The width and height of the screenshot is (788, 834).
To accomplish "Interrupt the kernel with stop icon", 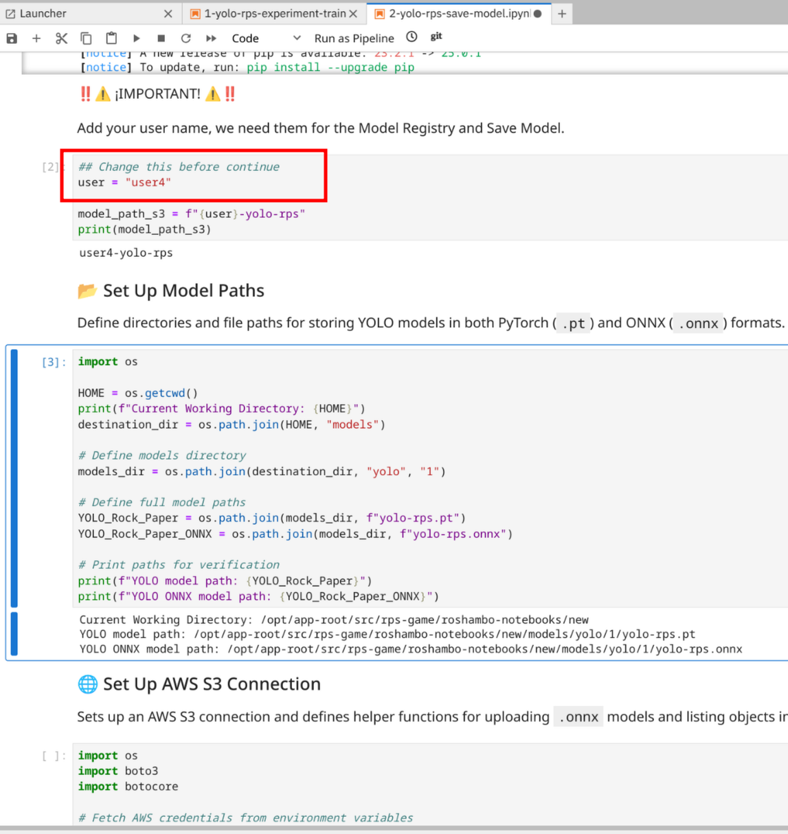I will 161,38.
